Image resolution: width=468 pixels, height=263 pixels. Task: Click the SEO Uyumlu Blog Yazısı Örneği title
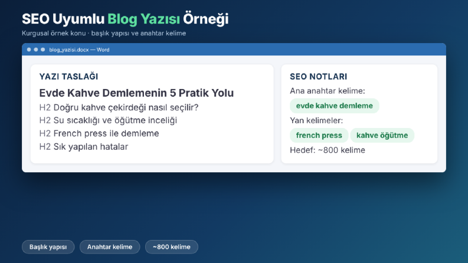(125, 19)
